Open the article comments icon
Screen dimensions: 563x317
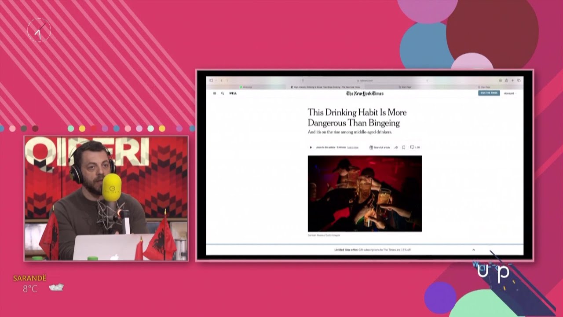coord(415,147)
